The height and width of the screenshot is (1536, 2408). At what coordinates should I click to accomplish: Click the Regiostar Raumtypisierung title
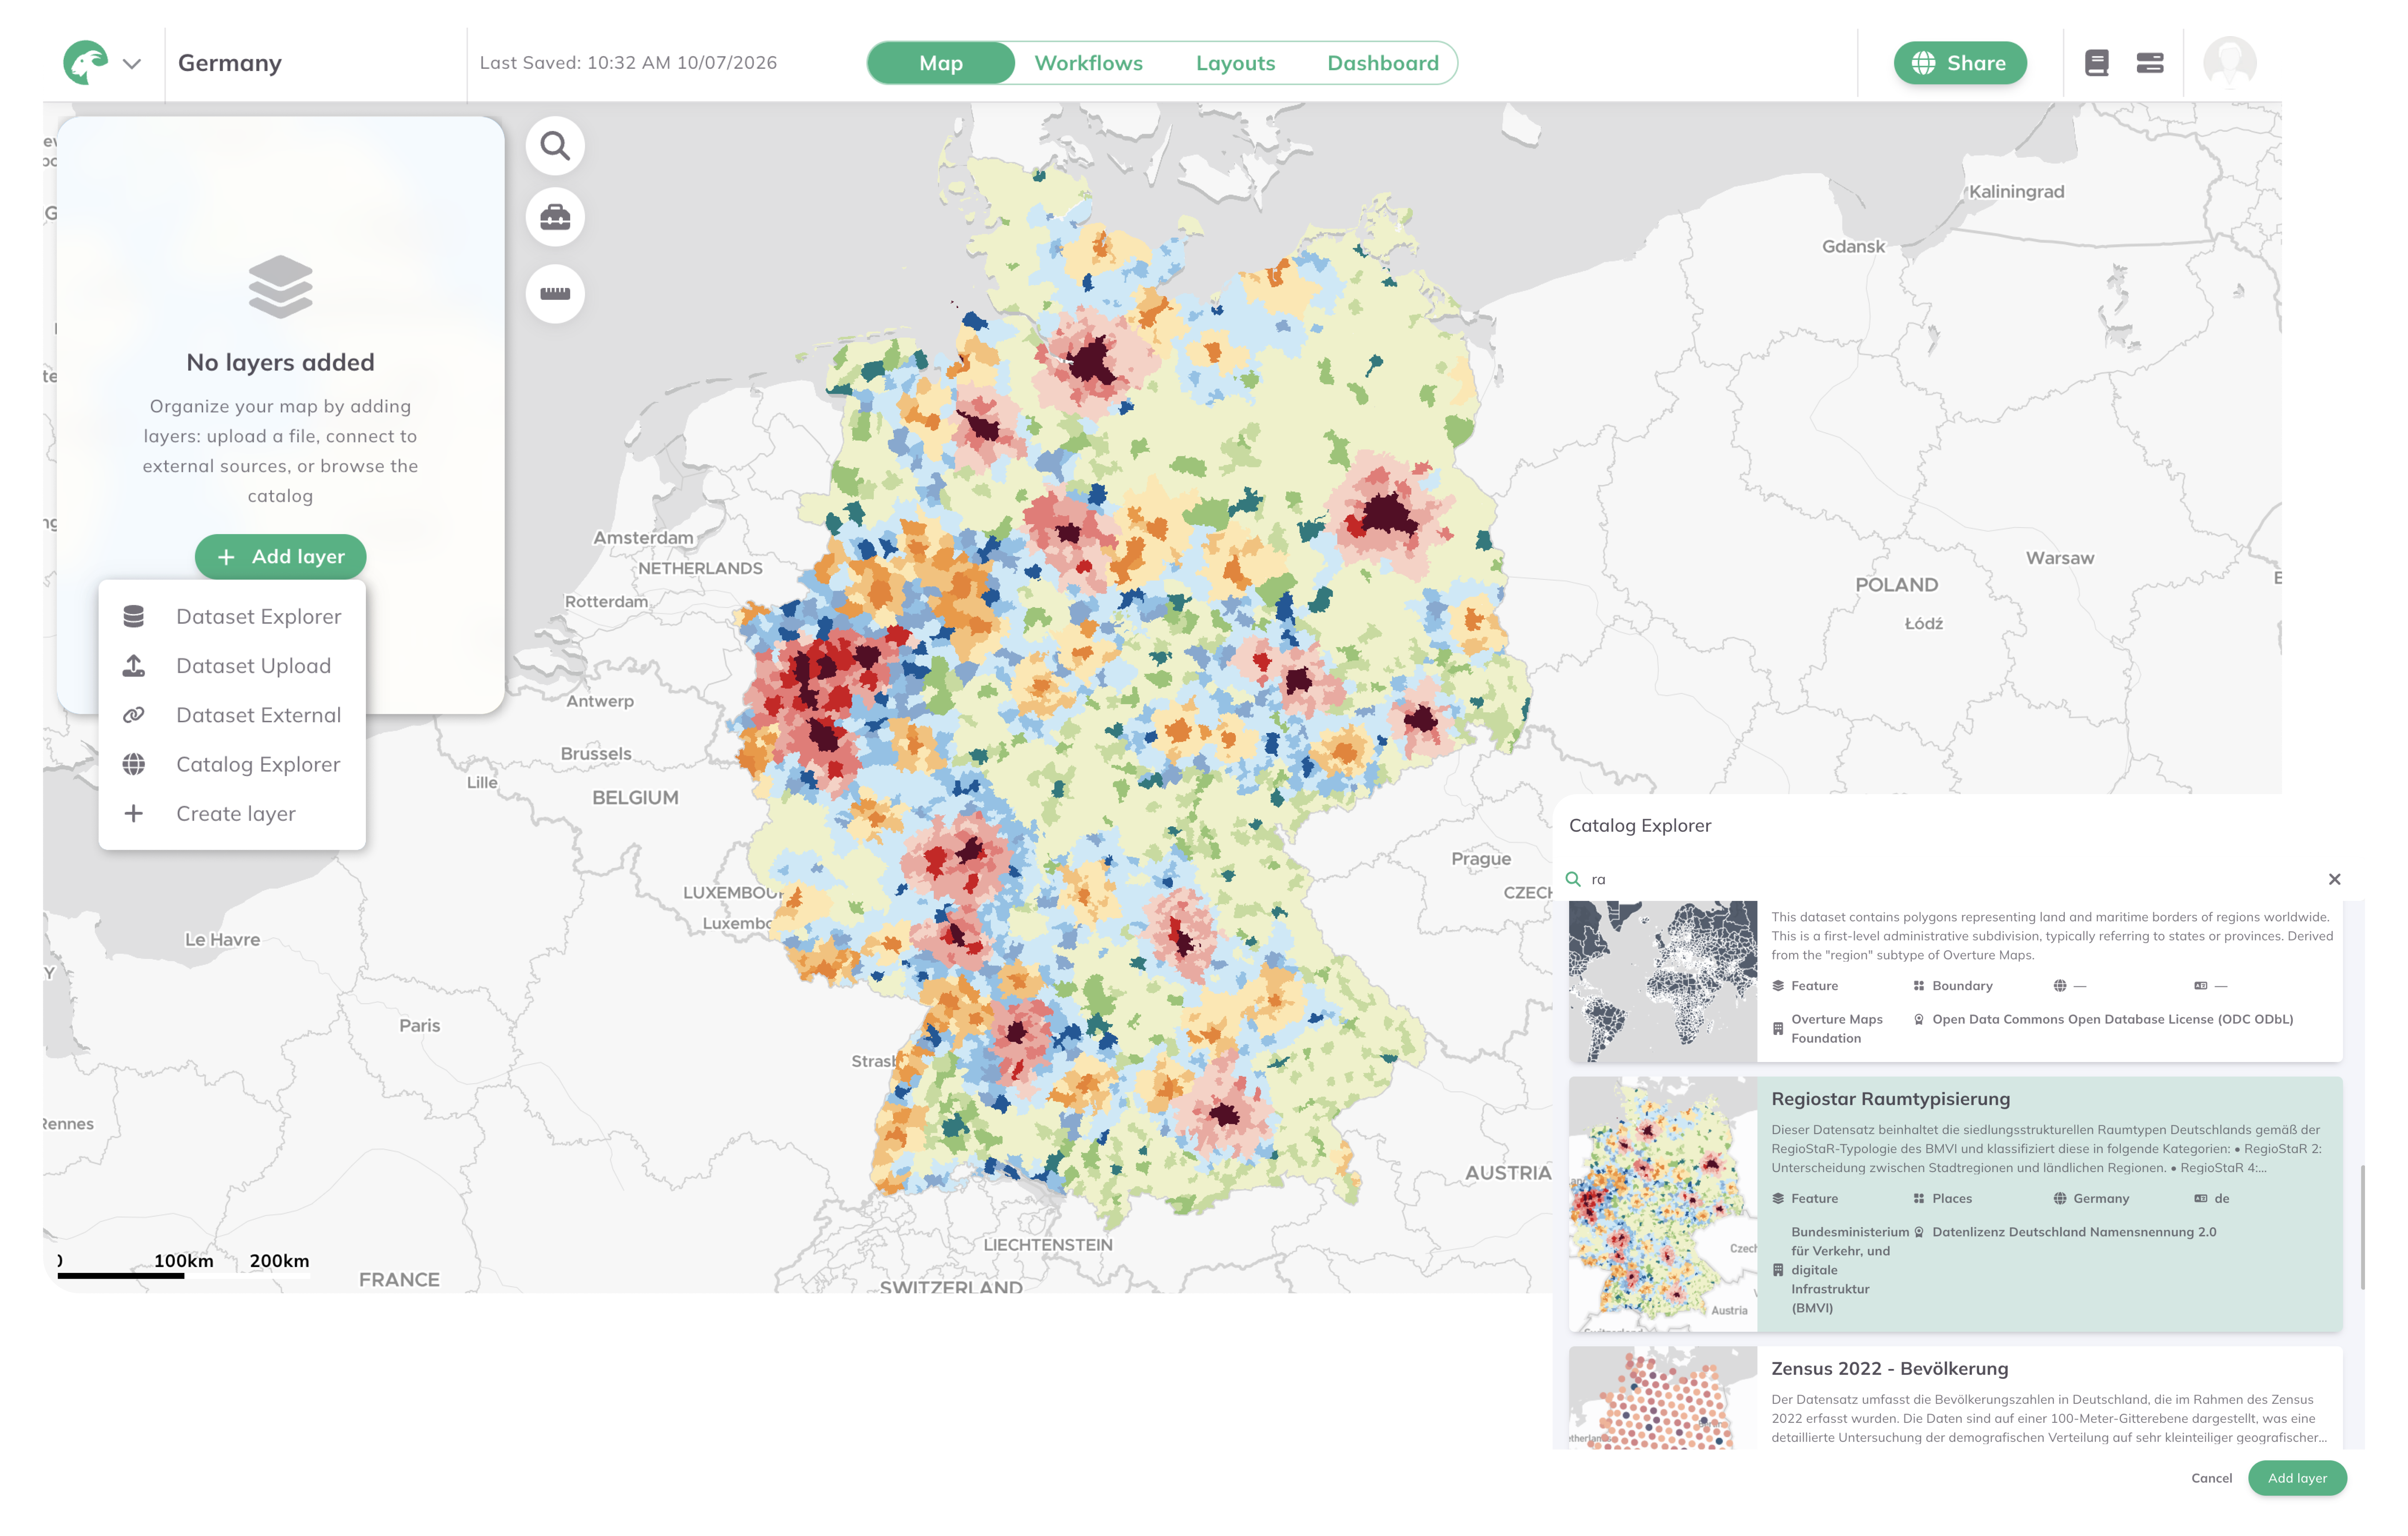point(1890,1099)
